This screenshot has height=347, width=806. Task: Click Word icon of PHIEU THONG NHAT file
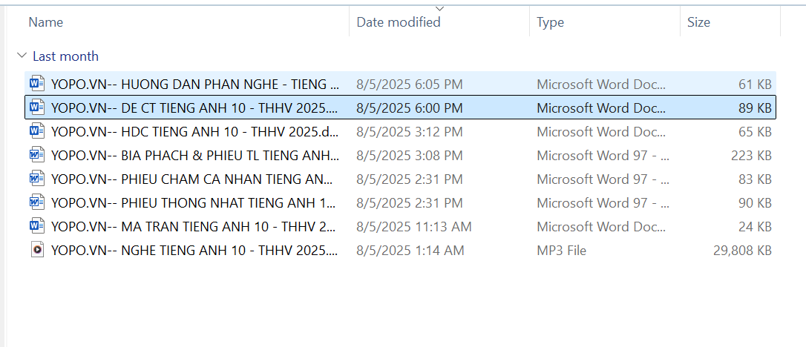coord(36,202)
